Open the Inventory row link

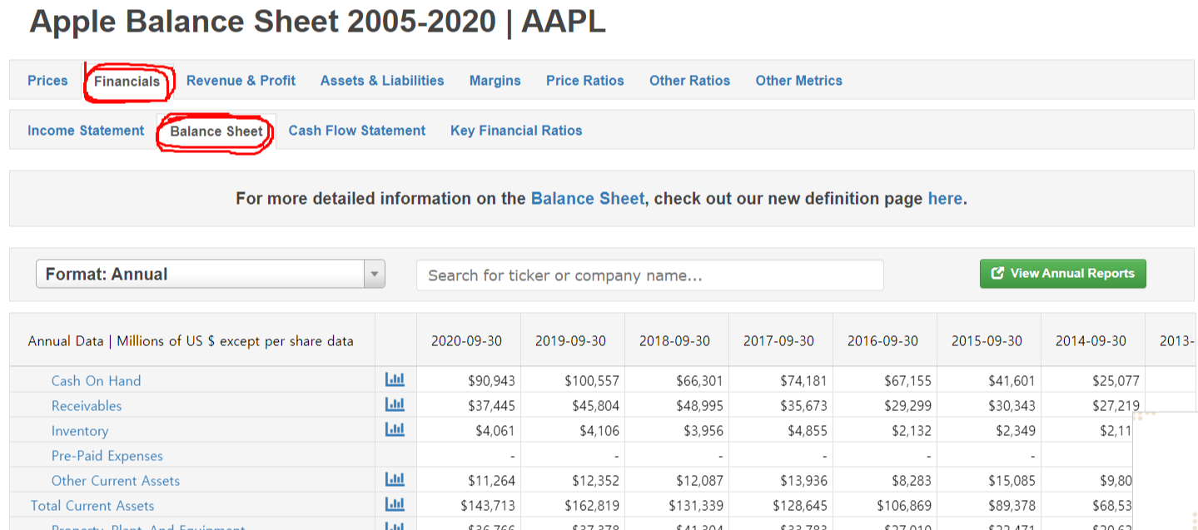pyautogui.click(x=80, y=431)
